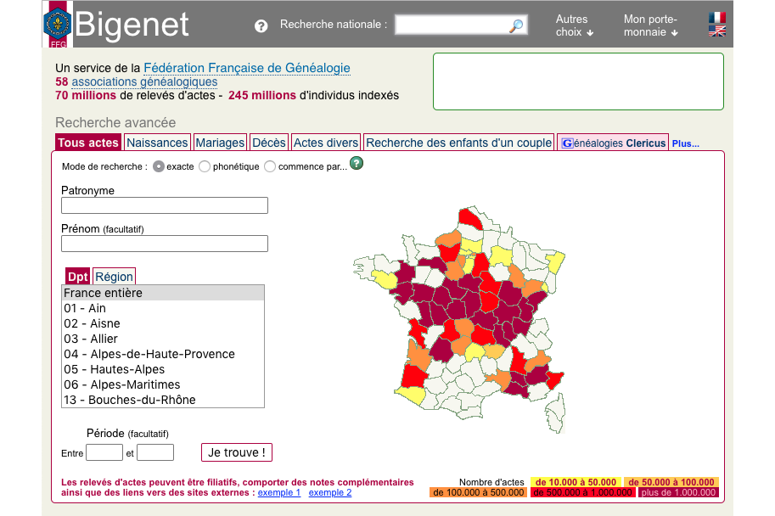Click the Je trouve ! button
The height and width of the screenshot is (516, 775).
(237, 452)
